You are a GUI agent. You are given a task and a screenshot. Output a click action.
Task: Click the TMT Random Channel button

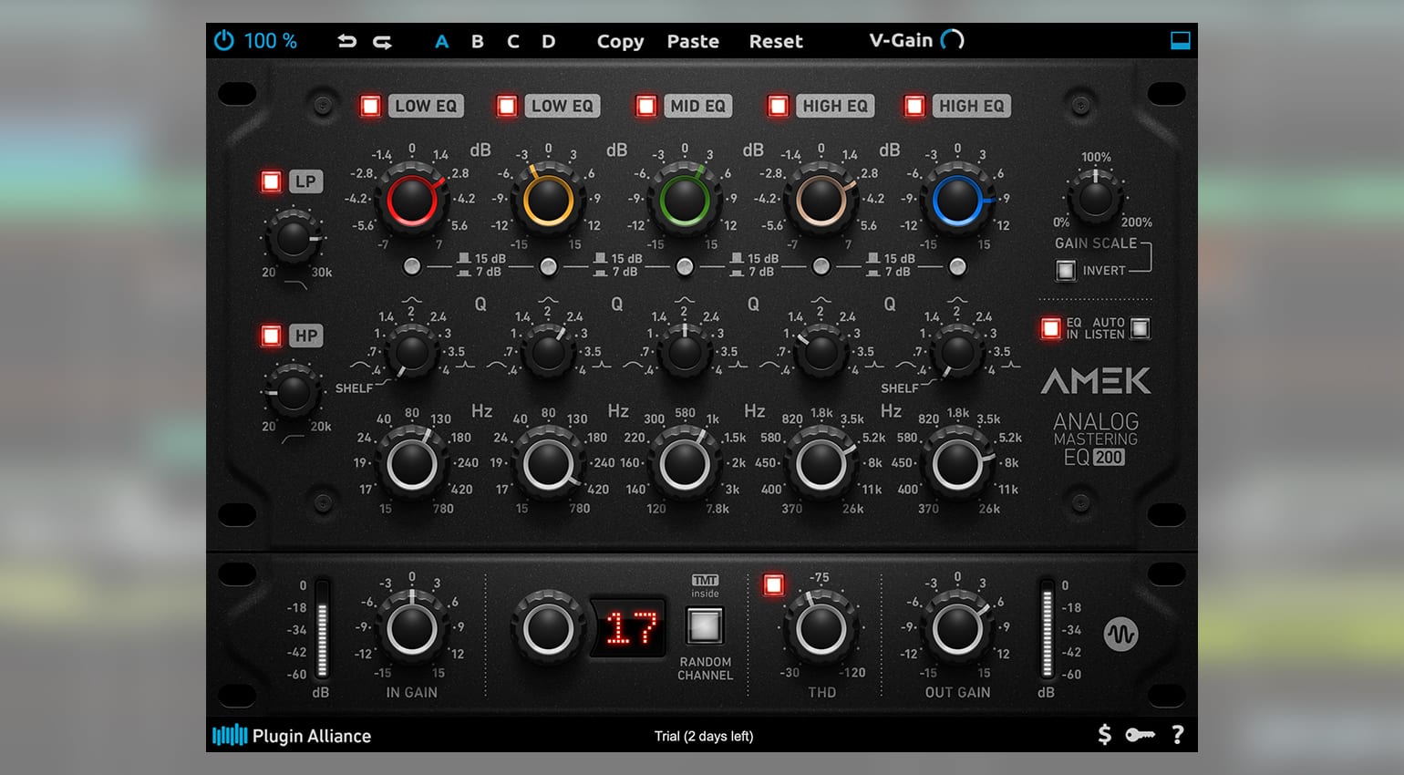click(x=705, y=626)
